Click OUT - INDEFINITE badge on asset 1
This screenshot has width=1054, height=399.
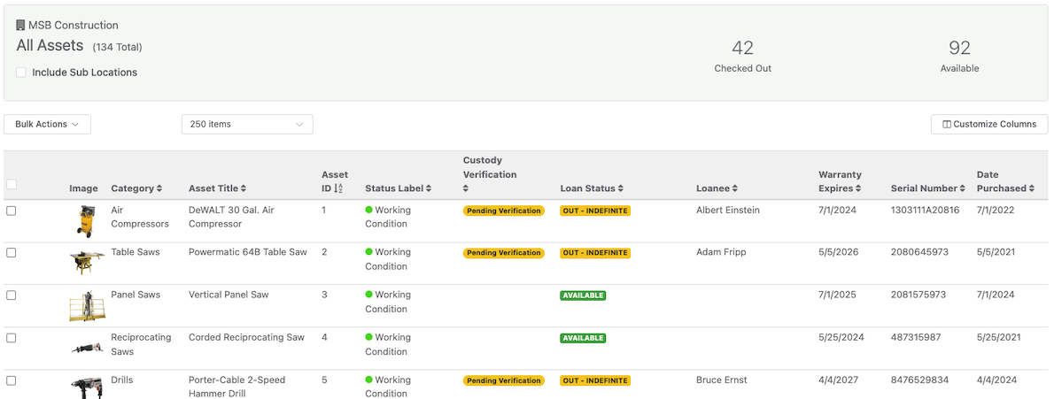pos(595,211)
